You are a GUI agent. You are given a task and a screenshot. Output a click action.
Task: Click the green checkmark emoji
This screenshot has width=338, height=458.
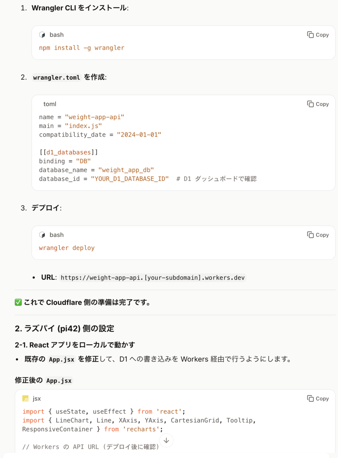[18, 302]
